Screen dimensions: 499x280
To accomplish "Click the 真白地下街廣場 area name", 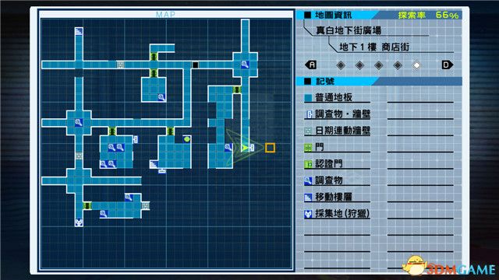I will point(349,30).
